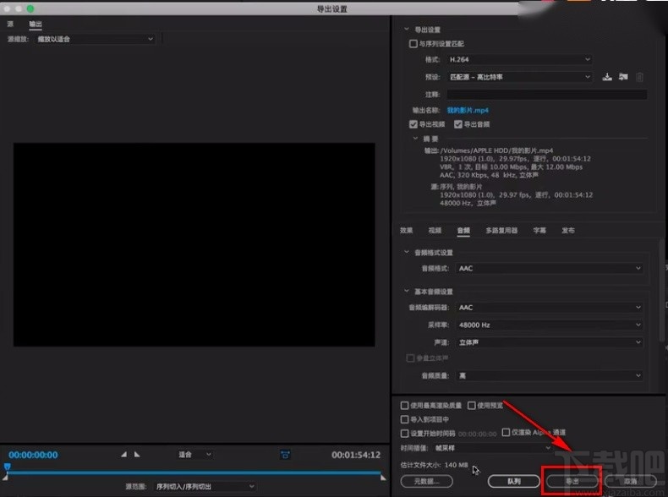The width and height of the screenshot is (668, 497).
Task: Open the 源缩放 dropdown
Action: click(95, 39)
